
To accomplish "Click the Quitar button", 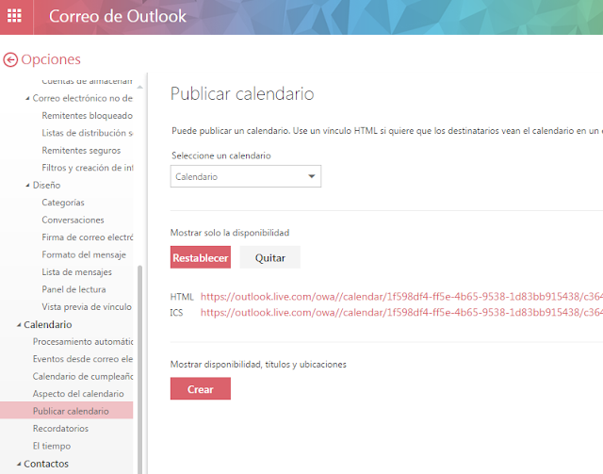I will [x=270, y=257].
